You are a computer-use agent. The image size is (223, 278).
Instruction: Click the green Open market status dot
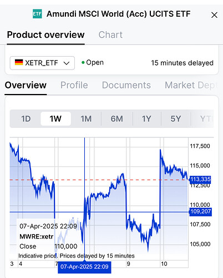pyautogui.click(x=83, y=63)
